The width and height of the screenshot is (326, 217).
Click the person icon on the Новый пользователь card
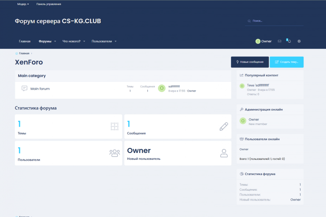pyautogui.click(x=224, y=153)
